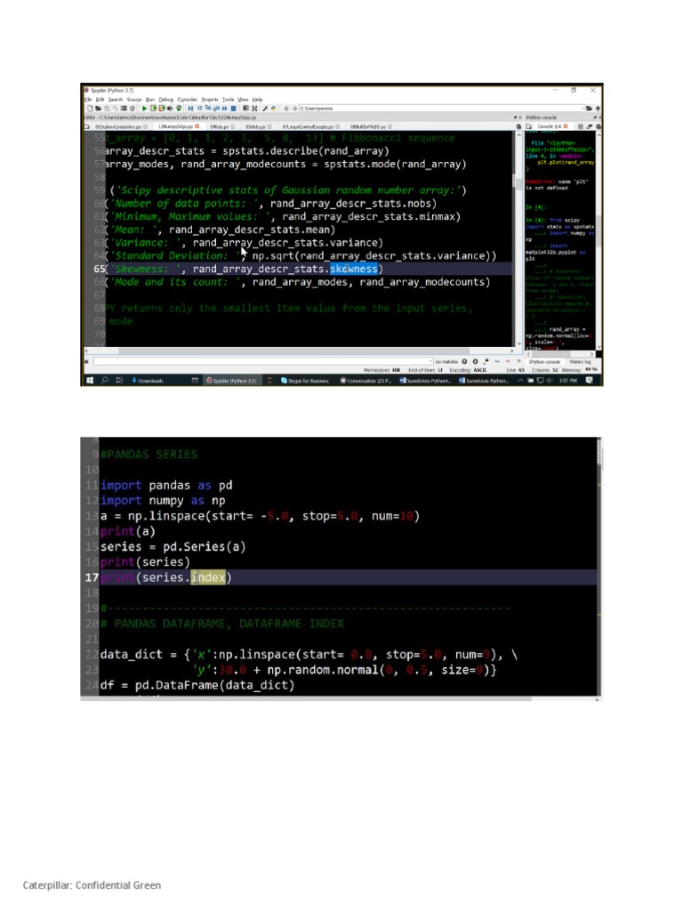Click the blue Stop debugging square icon
The width and height of the screenshot is (683, 911).
tap(234, 108)
